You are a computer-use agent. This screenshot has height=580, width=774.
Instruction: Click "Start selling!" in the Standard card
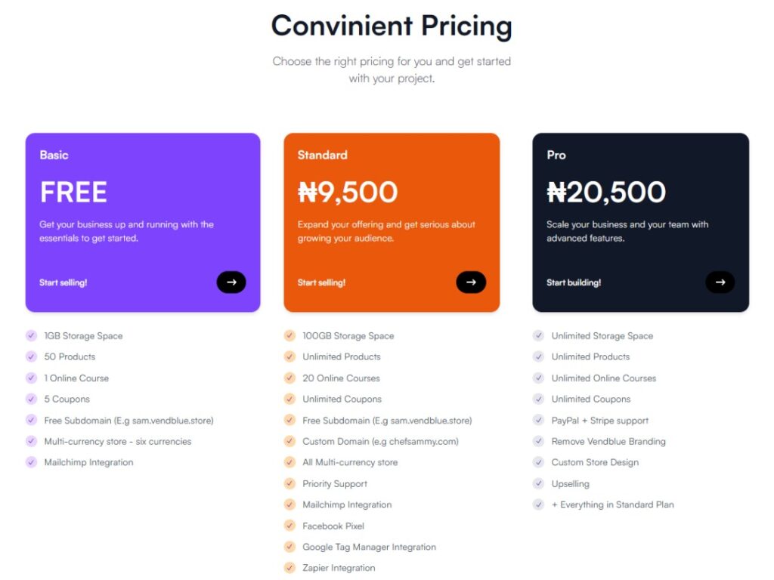click(321, 282)
